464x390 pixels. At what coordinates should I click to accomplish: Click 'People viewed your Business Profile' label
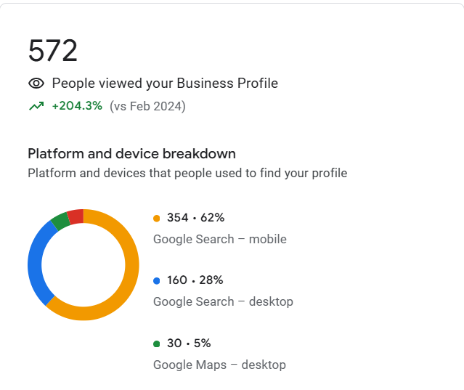point(165,83)
